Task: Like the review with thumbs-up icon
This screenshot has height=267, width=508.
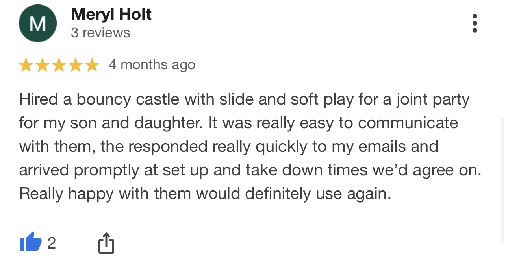Action: [30, 241]
